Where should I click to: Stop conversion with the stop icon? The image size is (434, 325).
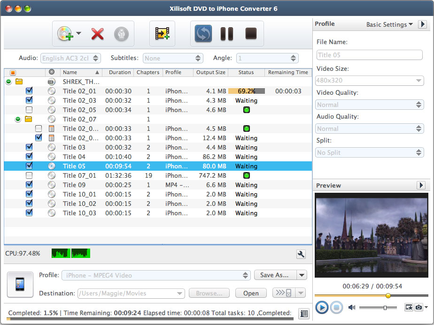(250, 34)
